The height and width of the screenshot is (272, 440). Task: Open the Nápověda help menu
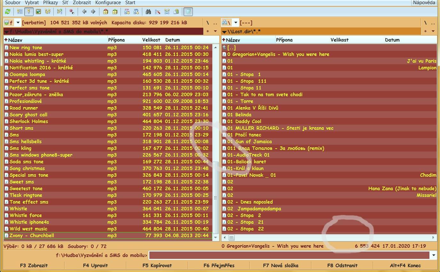(x=424, y=3)
